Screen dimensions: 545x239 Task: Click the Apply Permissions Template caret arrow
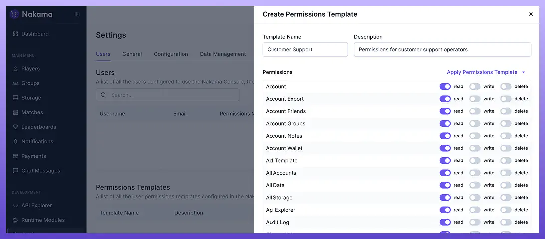click(x=523, y=72)
